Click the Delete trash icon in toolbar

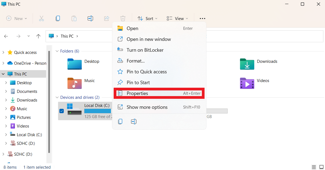[123, 18]
